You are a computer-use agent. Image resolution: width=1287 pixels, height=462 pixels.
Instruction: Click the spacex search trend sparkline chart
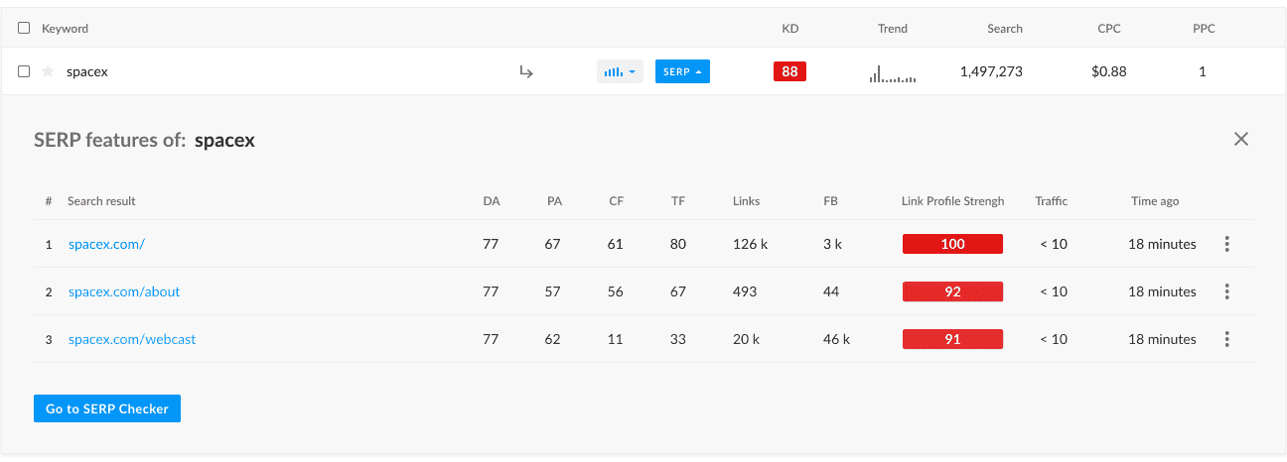[x=893, y=73]
